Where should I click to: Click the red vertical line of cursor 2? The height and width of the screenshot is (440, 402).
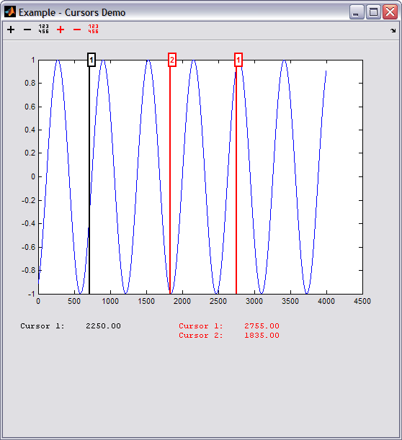coord(170,179)
